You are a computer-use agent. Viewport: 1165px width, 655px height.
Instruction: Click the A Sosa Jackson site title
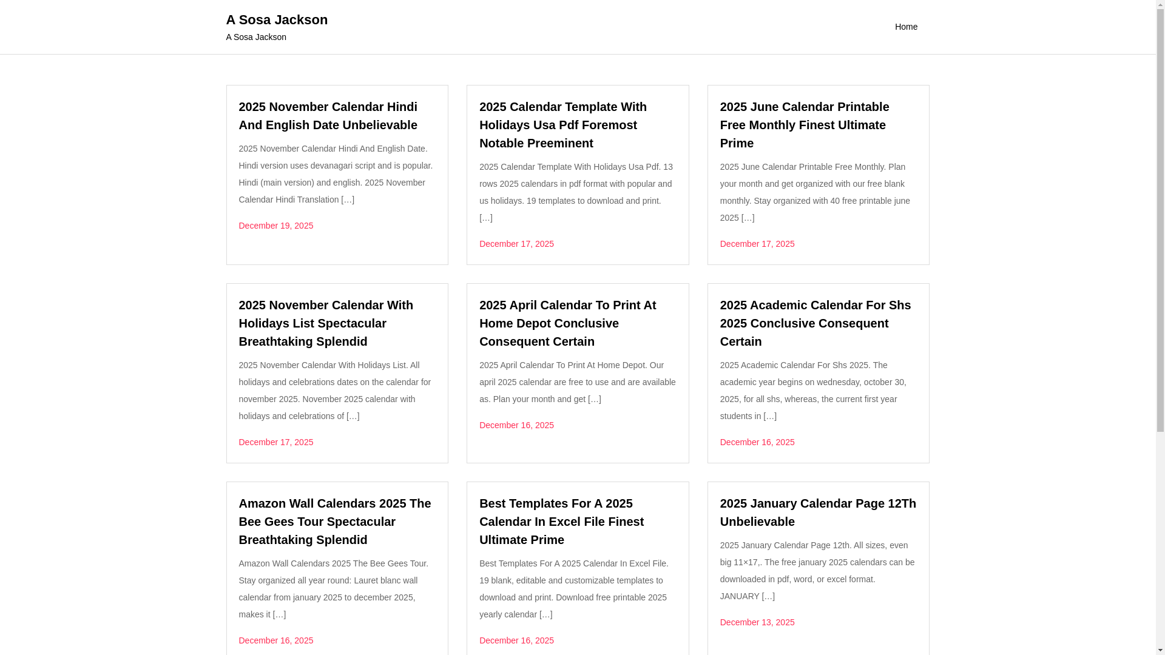277,19
